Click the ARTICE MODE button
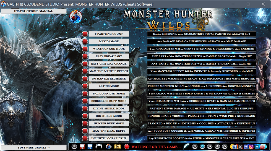This screenshot has height=151, width=271. [x=109, y=86]
